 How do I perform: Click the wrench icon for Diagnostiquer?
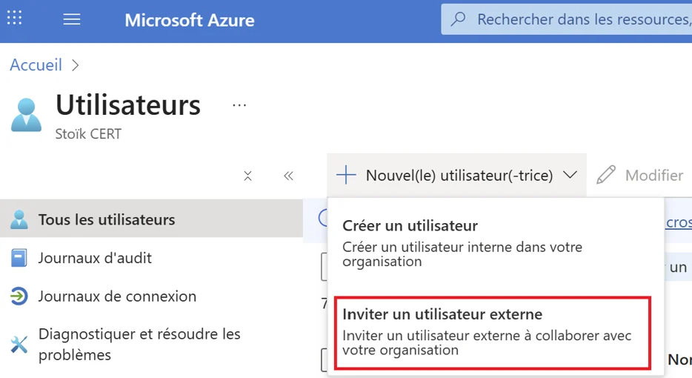point(19,345)
